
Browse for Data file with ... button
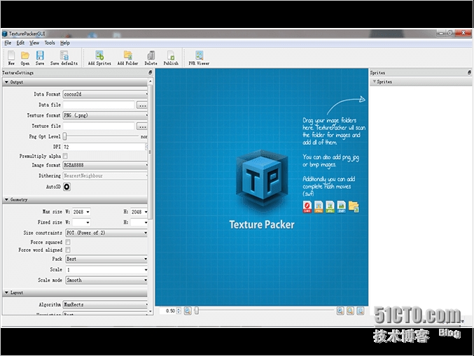pyautogui.click(x=142, y=105)
